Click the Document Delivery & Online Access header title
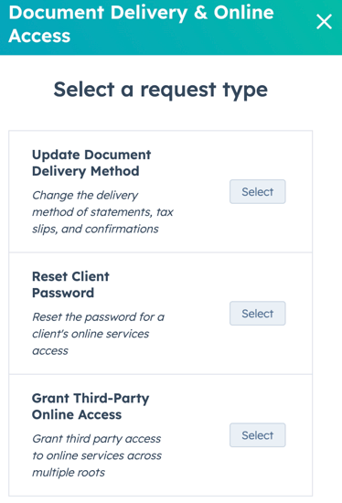The image size is (342, 503). click(x=141, y=24)
